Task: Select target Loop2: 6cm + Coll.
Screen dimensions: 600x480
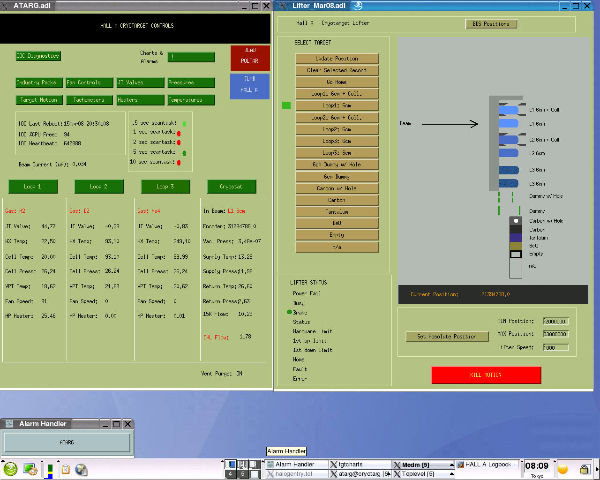Action: [337, 118]
